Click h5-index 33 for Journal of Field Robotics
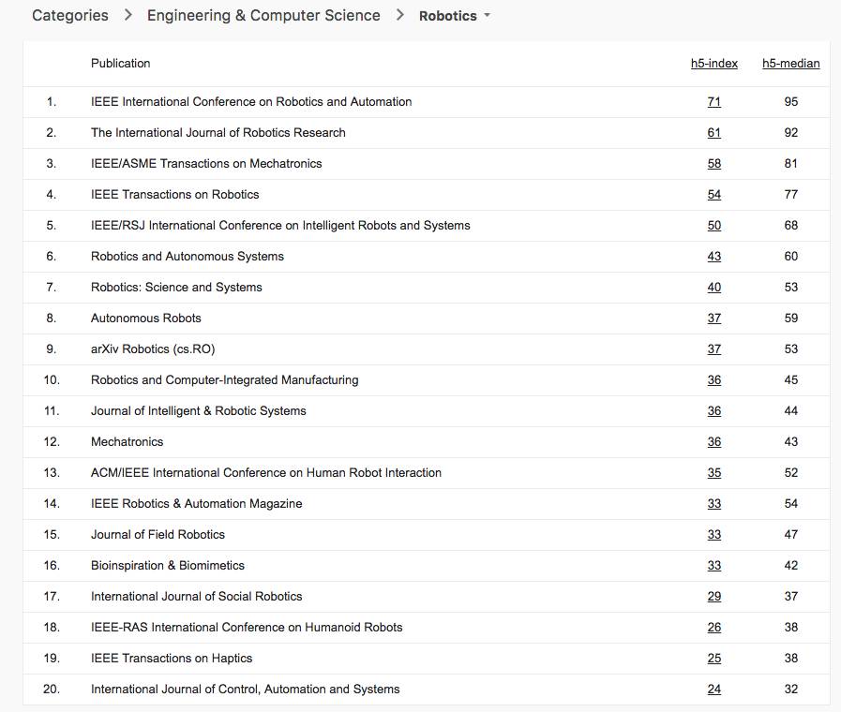 click(x=714, y=534)
